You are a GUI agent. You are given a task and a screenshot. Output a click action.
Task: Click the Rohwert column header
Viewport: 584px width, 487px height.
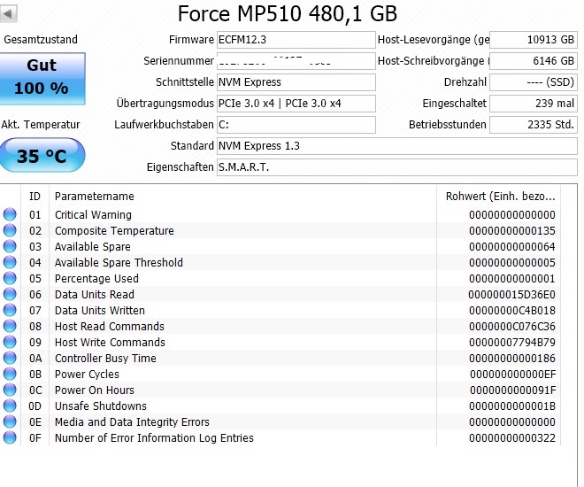[498, 196]
